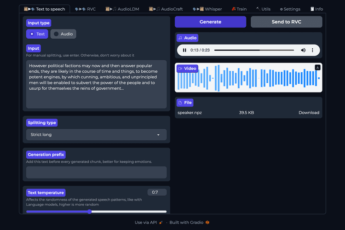Open the Splitting type dropdown
Image resolution: width=345 pixels, height=230 pixels.
[x=96, y=135]
